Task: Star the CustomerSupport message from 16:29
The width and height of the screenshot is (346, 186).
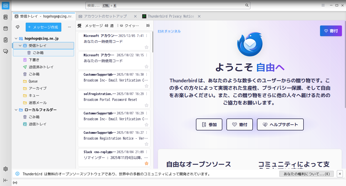Action: (x=147, y=125)
